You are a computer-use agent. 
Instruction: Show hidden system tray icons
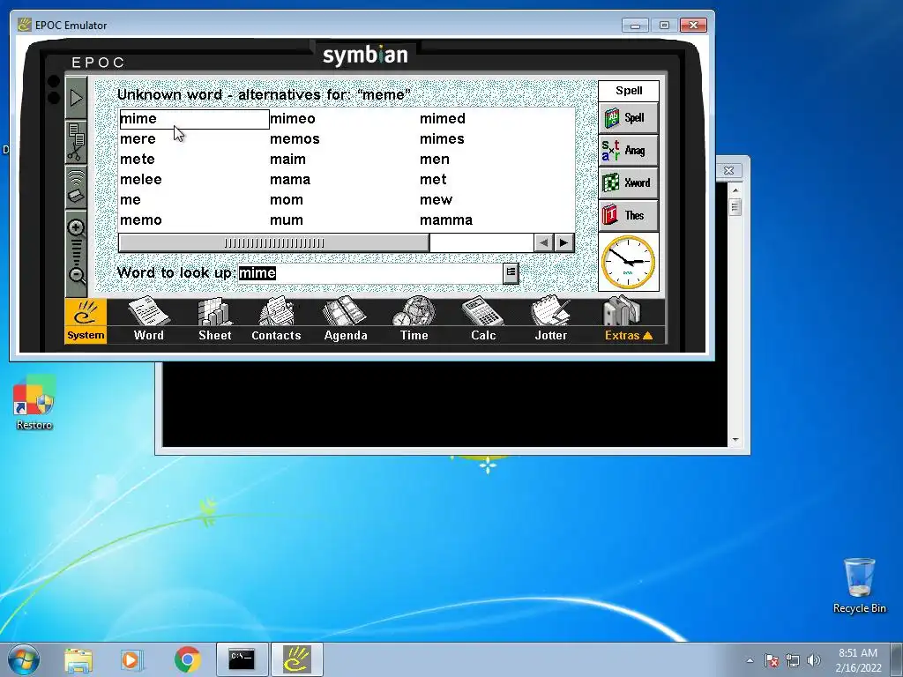750,660
